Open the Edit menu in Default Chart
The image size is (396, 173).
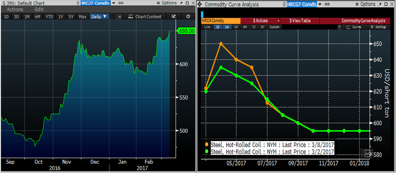(x=39, y=10)
